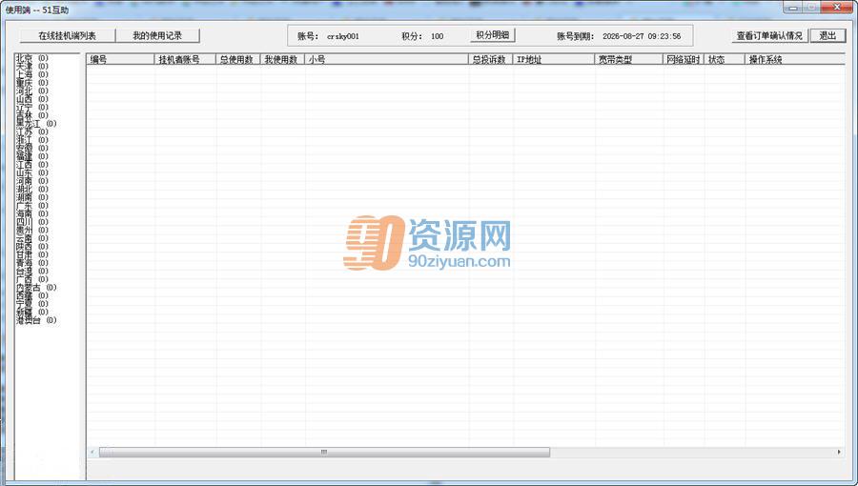Viewport: 858px width, 486px height.
Task: Select 内蒙古 (0) in region list
Action: point(36,288)
